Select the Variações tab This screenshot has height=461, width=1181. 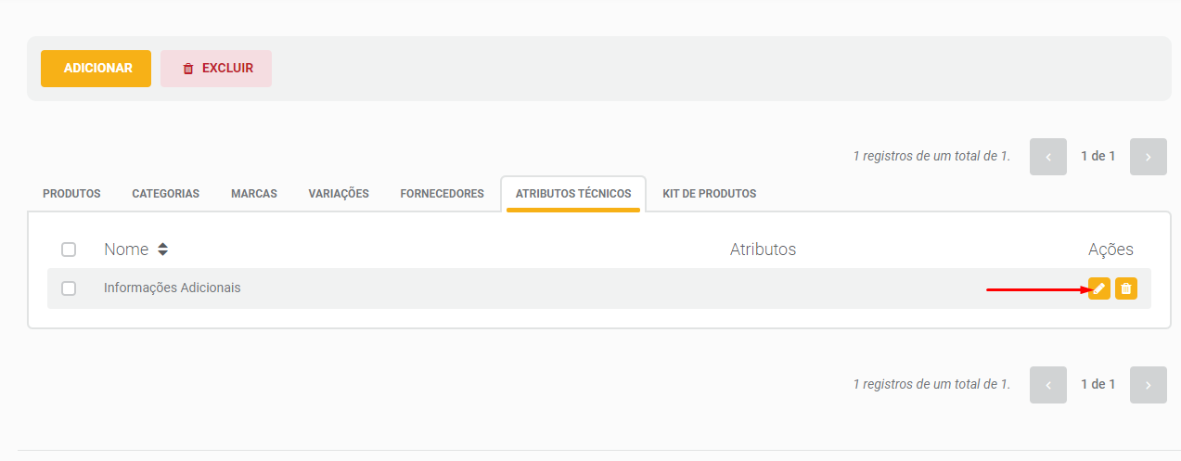pyautogui.click(x=339, y=194)
